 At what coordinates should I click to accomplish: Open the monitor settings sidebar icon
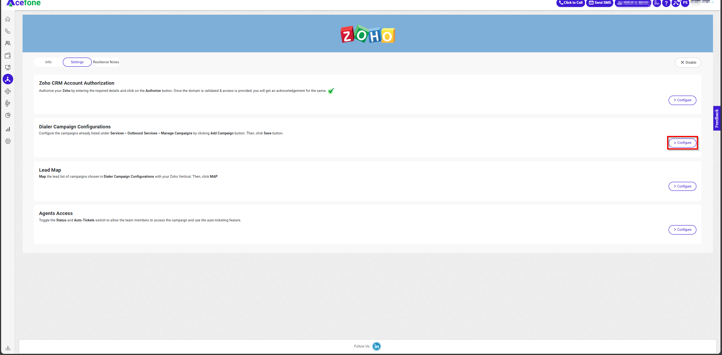point(8,67)
